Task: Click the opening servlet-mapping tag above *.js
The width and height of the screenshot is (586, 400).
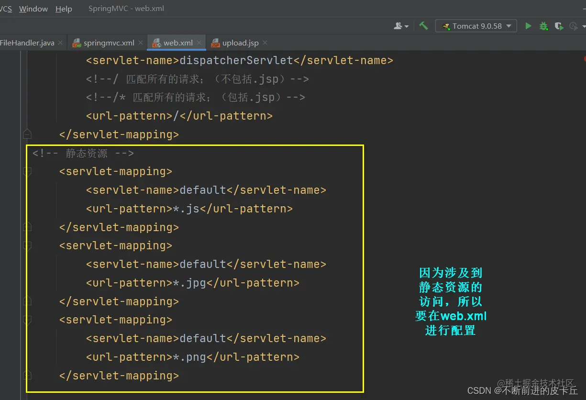Action: pyautogui.click(x=116, y=171)
